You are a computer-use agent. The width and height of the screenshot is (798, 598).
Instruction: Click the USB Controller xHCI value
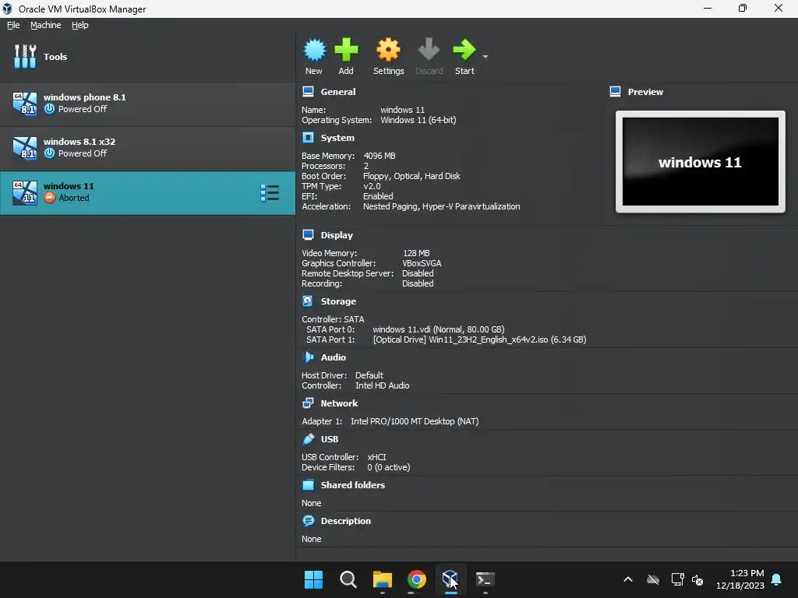click(x=376, y=457)
